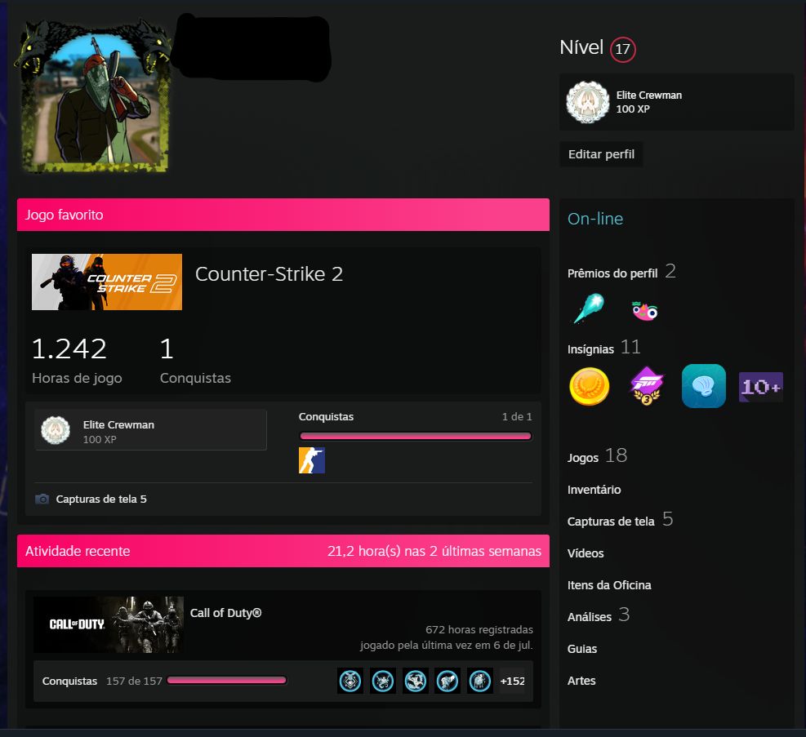Click the Elite Crewman 100 XP card in Jogo favorito

tap(150, 430)
